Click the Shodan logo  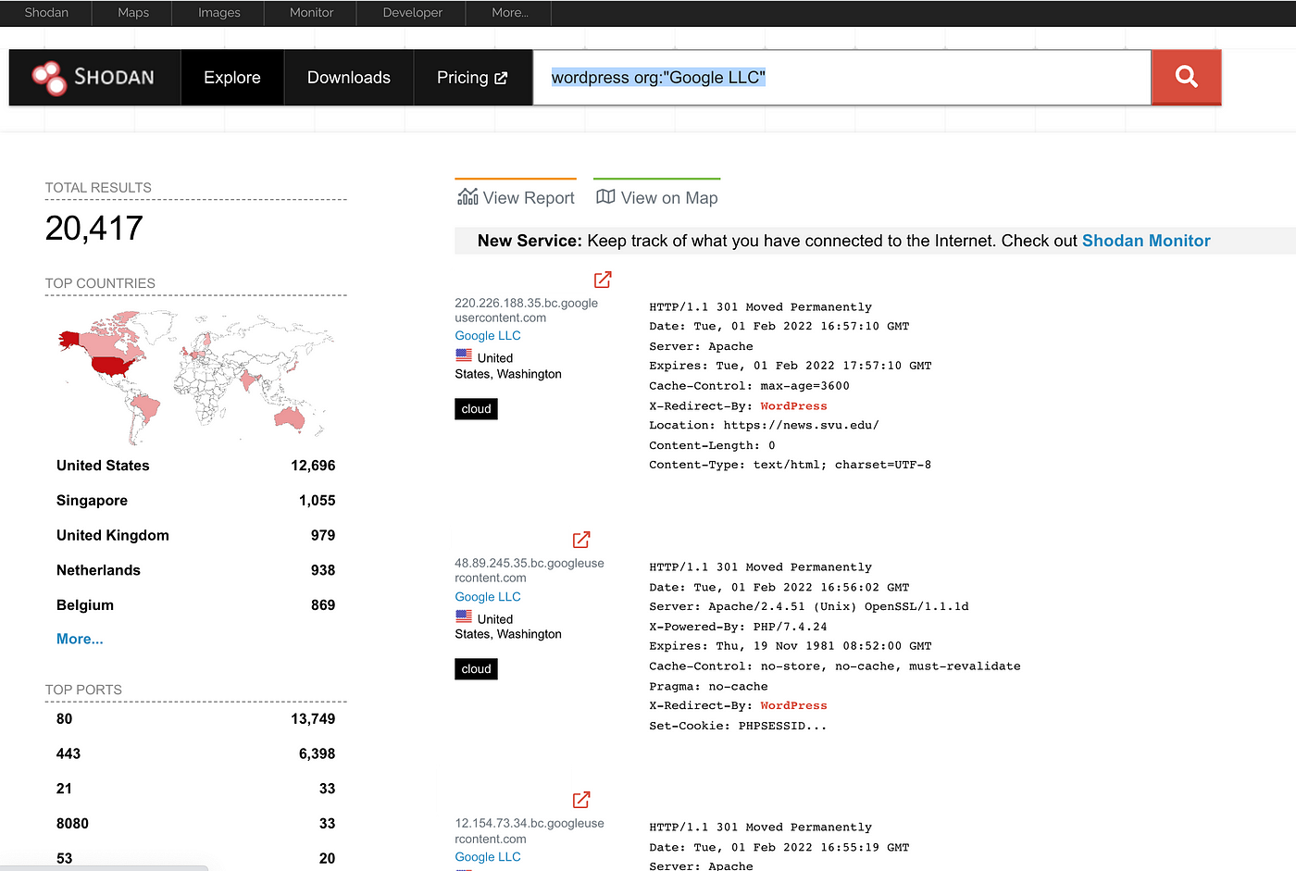tap(93, 78)
